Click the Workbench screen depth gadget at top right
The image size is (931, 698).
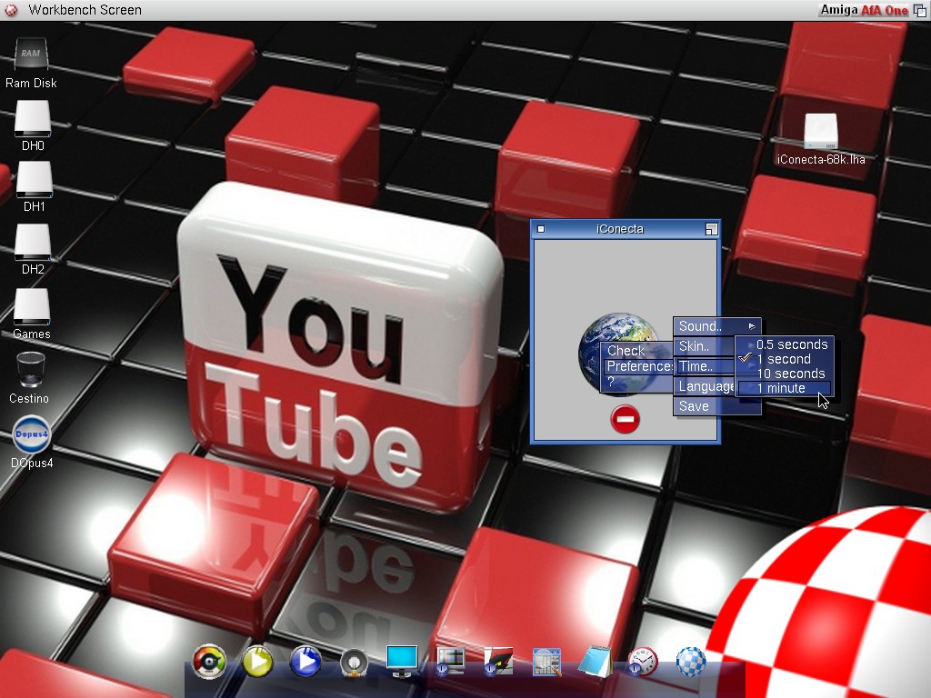[x=919, y=10]
